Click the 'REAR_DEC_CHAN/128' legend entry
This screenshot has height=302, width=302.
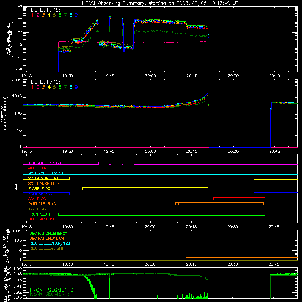tap(50, 243)
